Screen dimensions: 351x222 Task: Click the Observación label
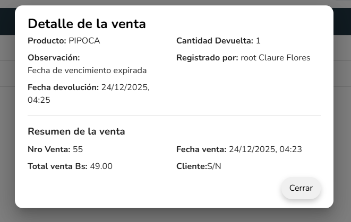(54, 58)
